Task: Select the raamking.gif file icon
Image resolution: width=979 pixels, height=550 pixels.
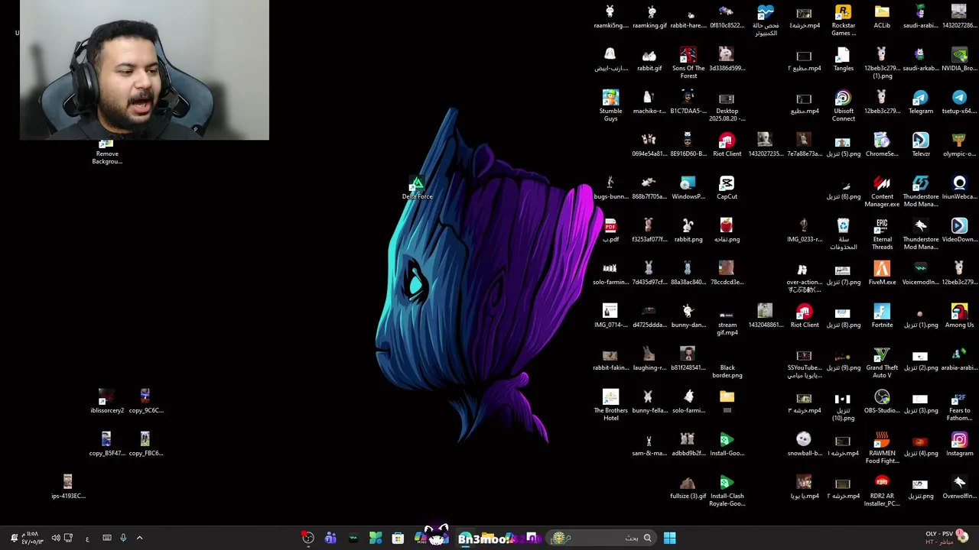Action: tap(649, 17)
